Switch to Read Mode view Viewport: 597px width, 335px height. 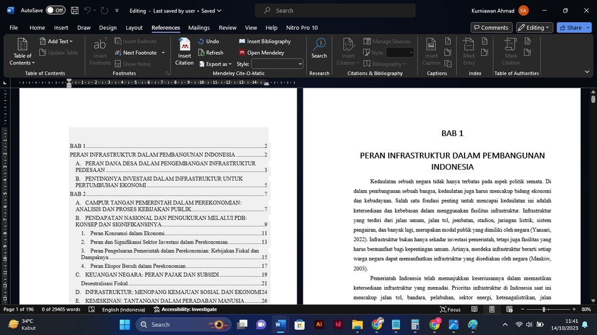[474, 310]
